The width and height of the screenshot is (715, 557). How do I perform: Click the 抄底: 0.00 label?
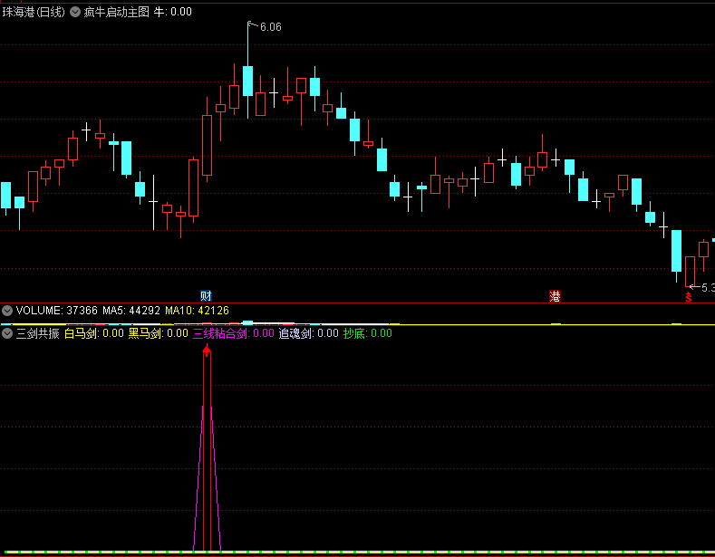tap(368, 333)
